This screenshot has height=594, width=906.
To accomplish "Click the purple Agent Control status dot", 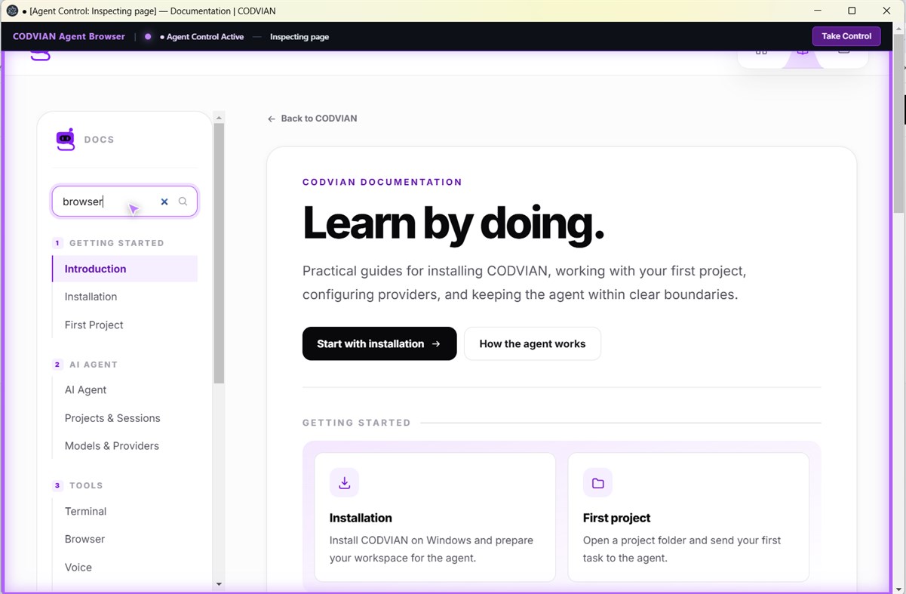I will point(148,36).
